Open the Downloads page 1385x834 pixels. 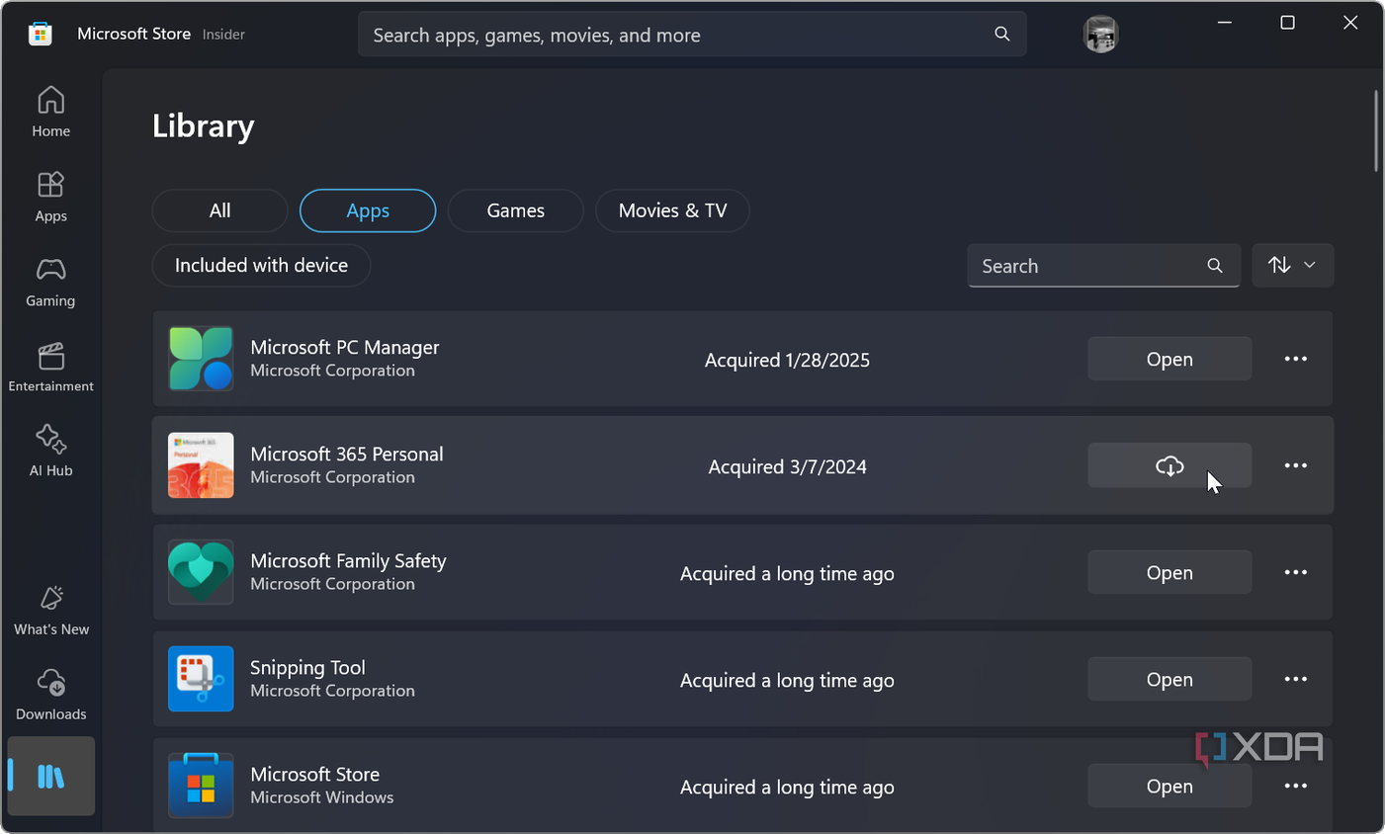coord(50,696)
